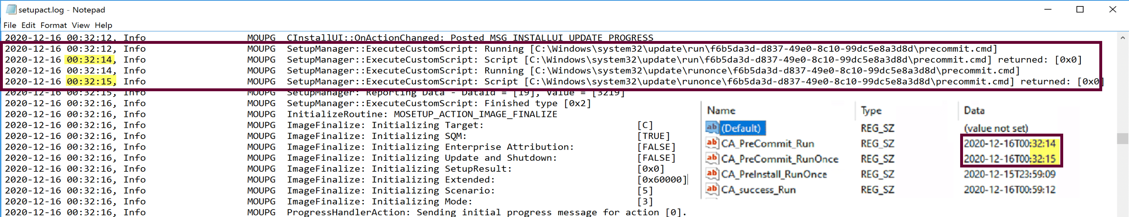This screenshot has height=217, width=1129.
Task: Open the Help menu
Action: tap(103, 25)
